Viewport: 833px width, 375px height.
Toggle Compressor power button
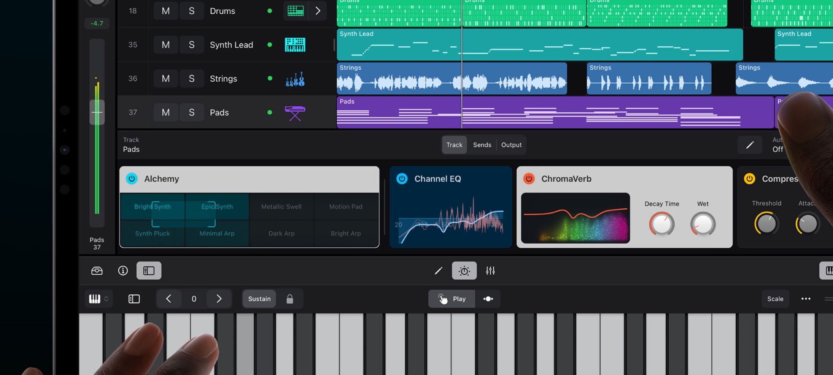click(749, 179)
